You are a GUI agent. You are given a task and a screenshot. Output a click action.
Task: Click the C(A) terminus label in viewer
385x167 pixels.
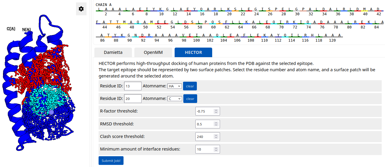coord(11,29)
